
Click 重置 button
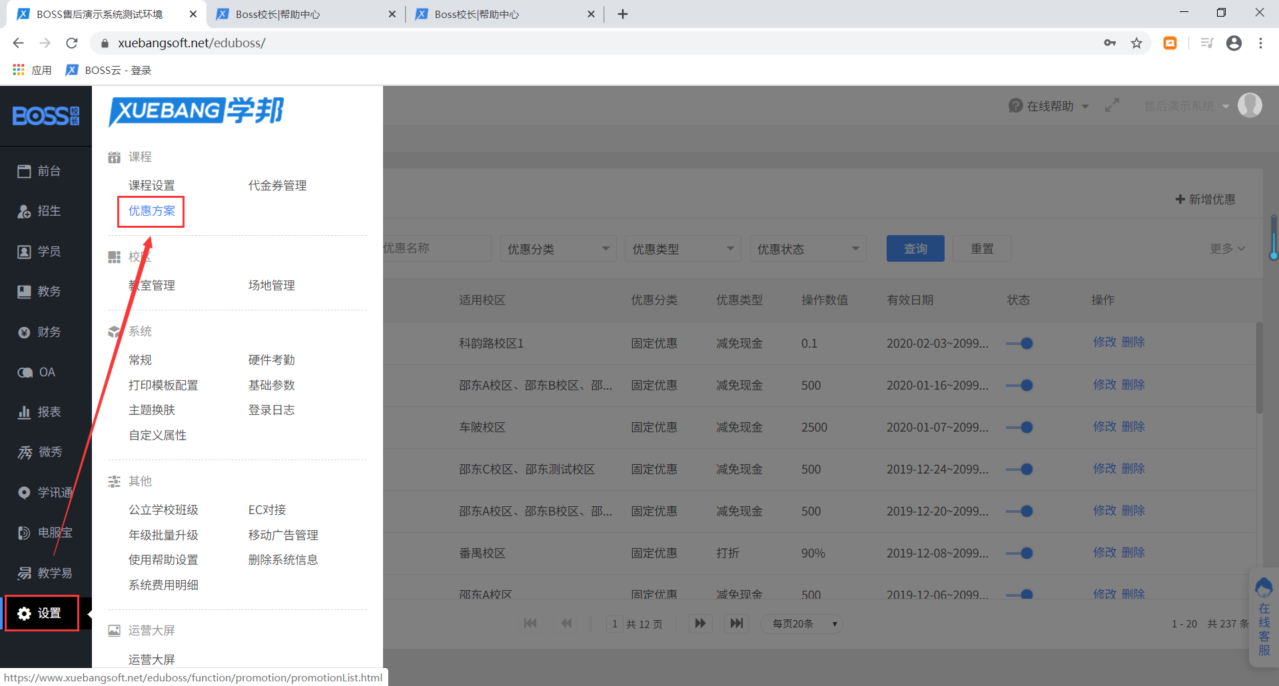[982, 248]
